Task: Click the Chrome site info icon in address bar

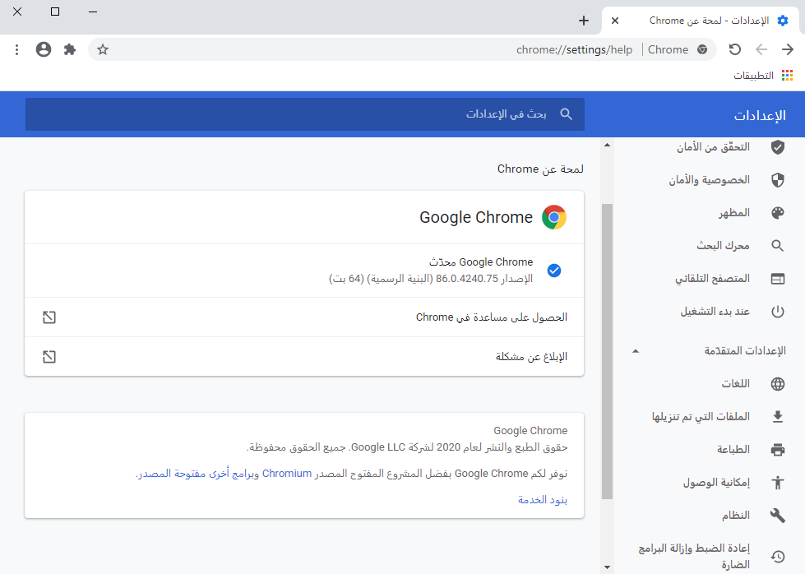Action: 702,50
